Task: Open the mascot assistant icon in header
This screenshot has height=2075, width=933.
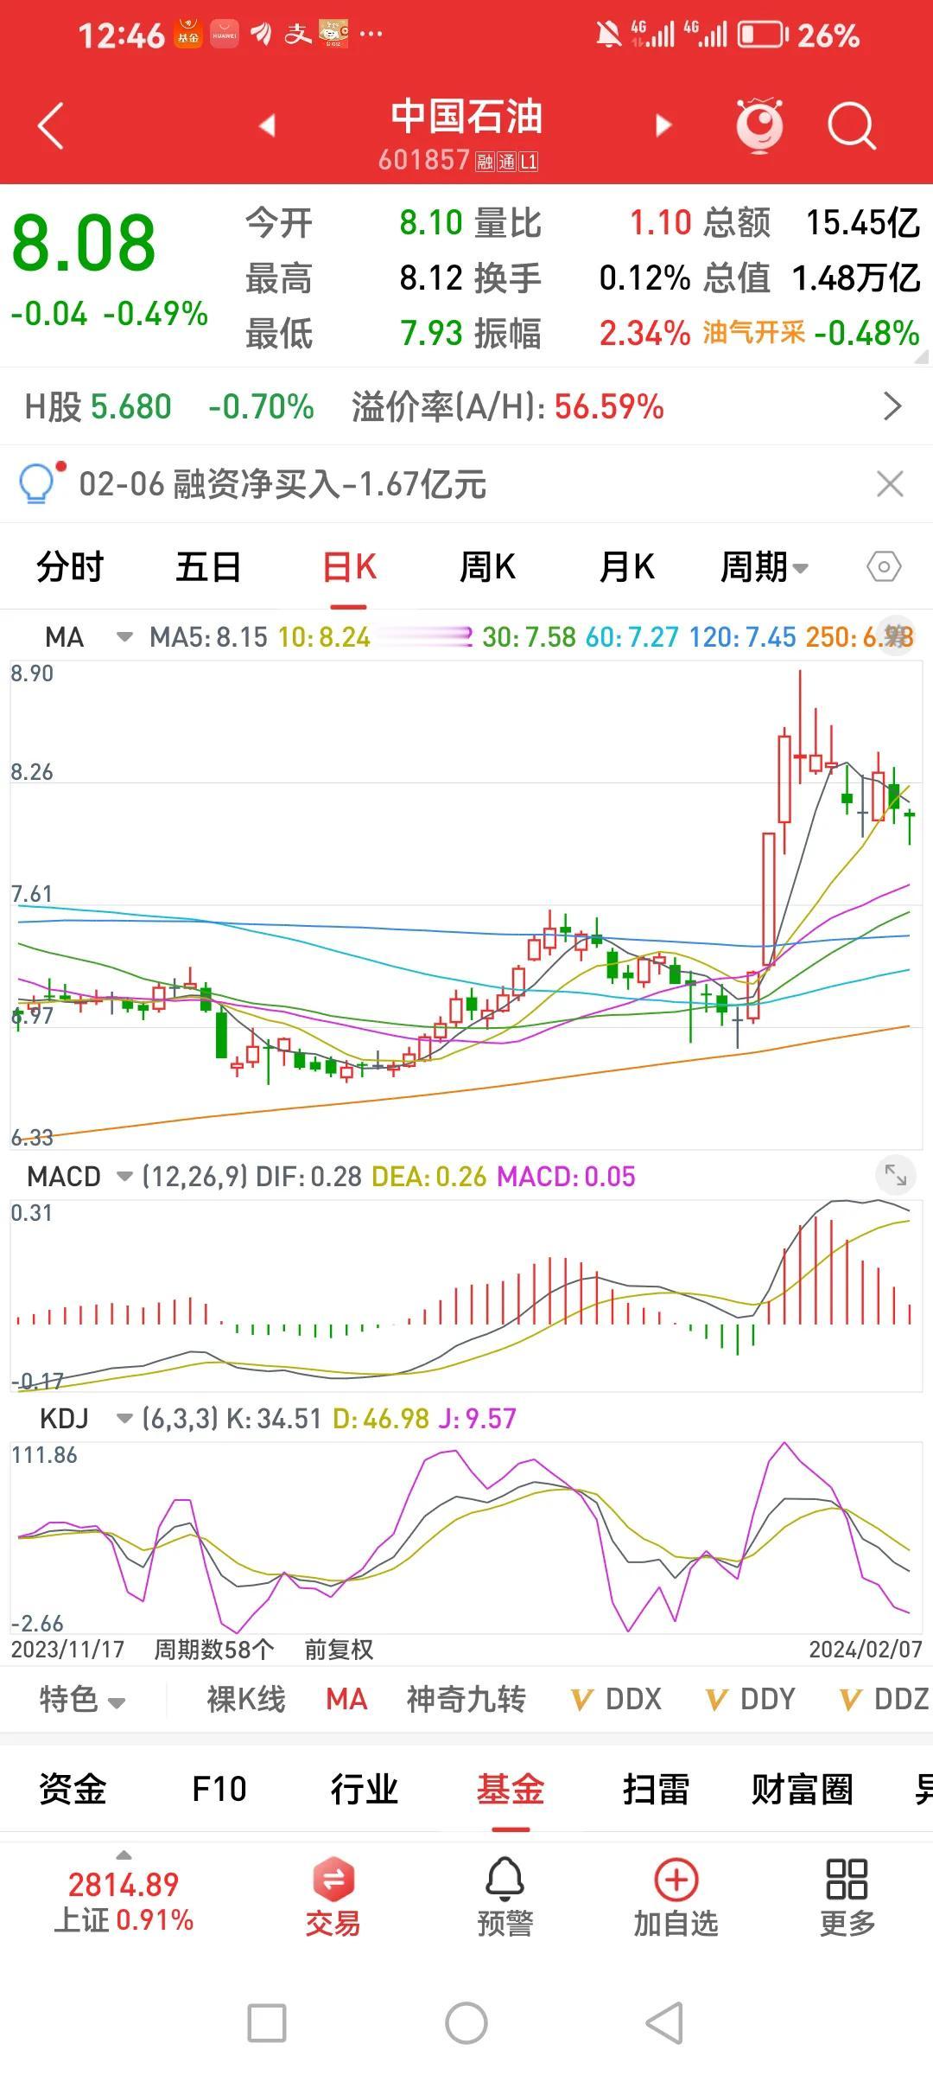Action: [x=759, y=125]
